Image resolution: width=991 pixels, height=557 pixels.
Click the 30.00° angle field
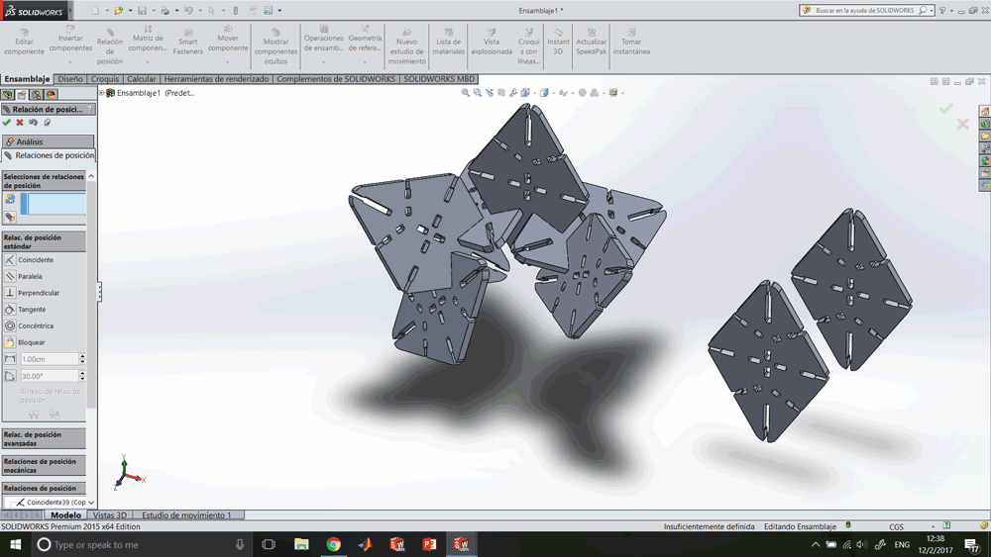tap(50, 376)
